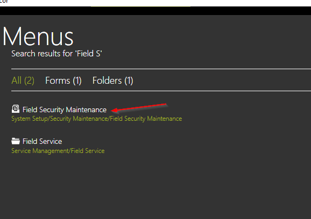Click the divider line above the tabs
The image size is (311, 219).
pyautogui.click(x=161, y=69)
